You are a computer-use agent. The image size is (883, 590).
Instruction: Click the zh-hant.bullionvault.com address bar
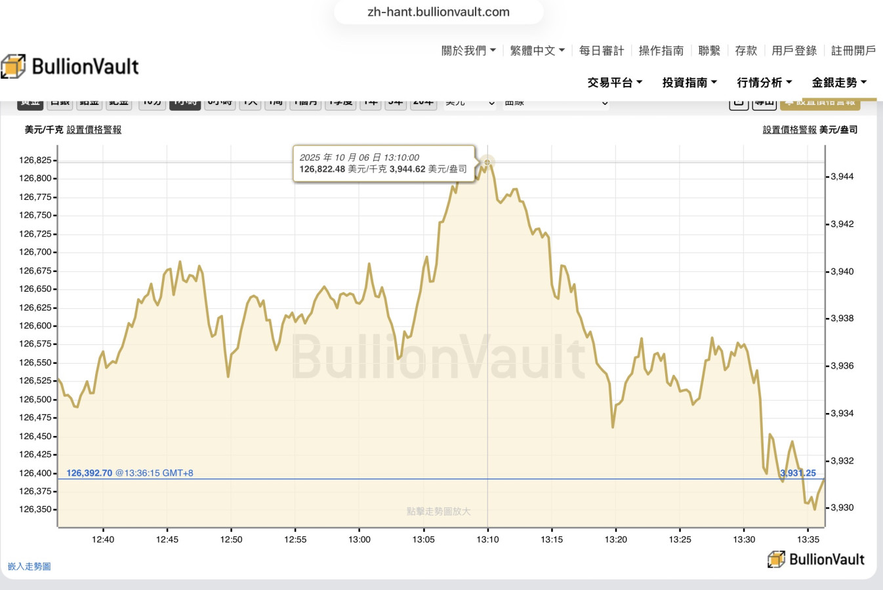(438, 12)
